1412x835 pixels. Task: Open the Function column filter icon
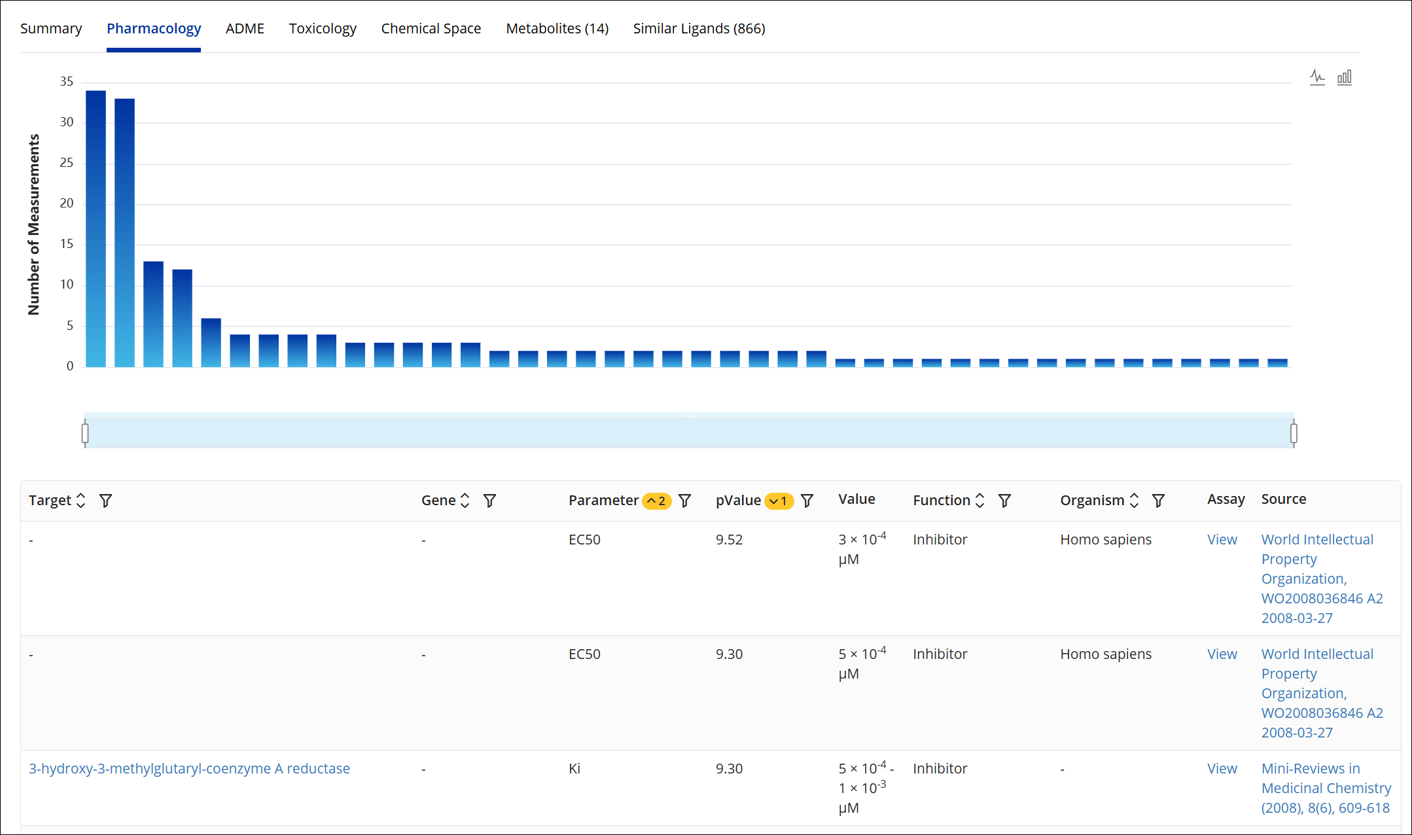1004,501
